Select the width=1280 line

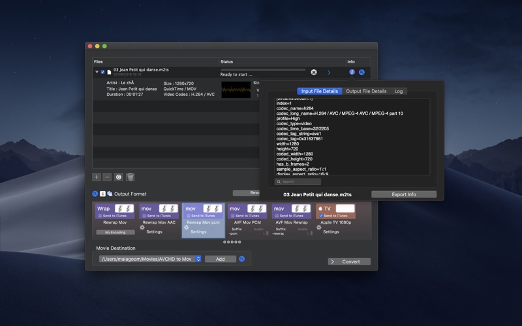point(288,143)
